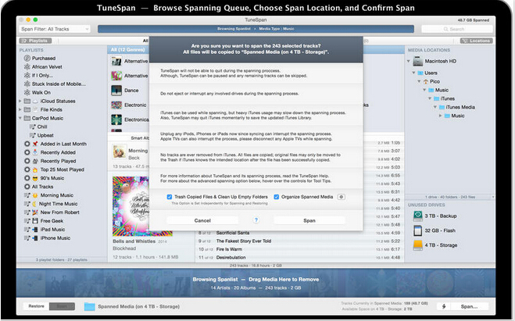Click the African Velvet genius icon
Viewport: 515px width, 321px height.
[27, 66]
